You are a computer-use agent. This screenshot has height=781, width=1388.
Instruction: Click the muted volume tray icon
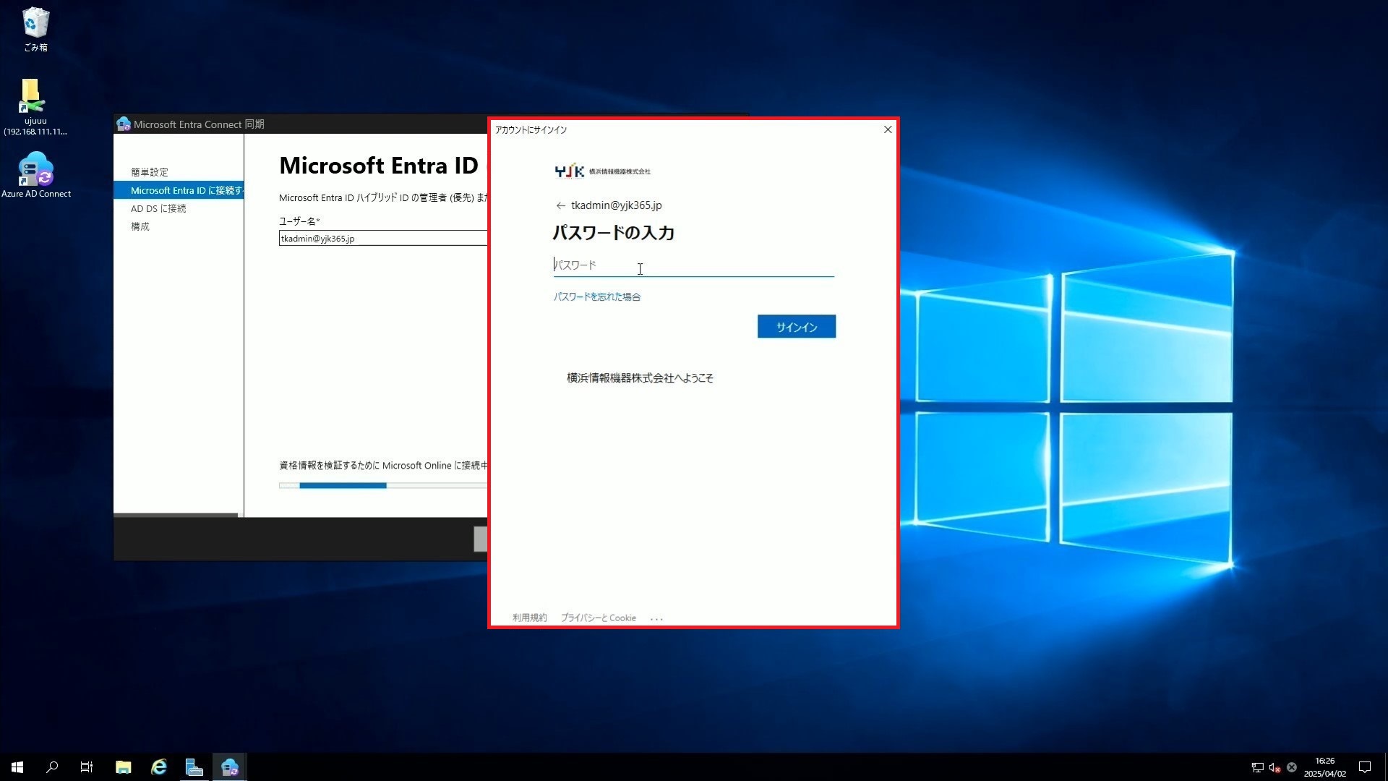[1275, 767]
